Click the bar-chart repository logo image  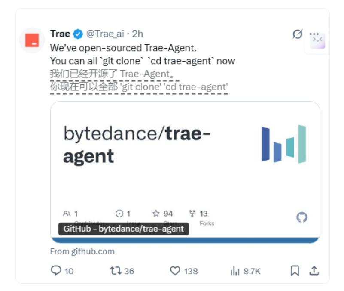[284, 144]
